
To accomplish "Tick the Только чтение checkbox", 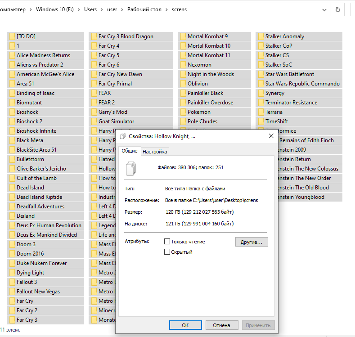I will [x=167, y=242].
